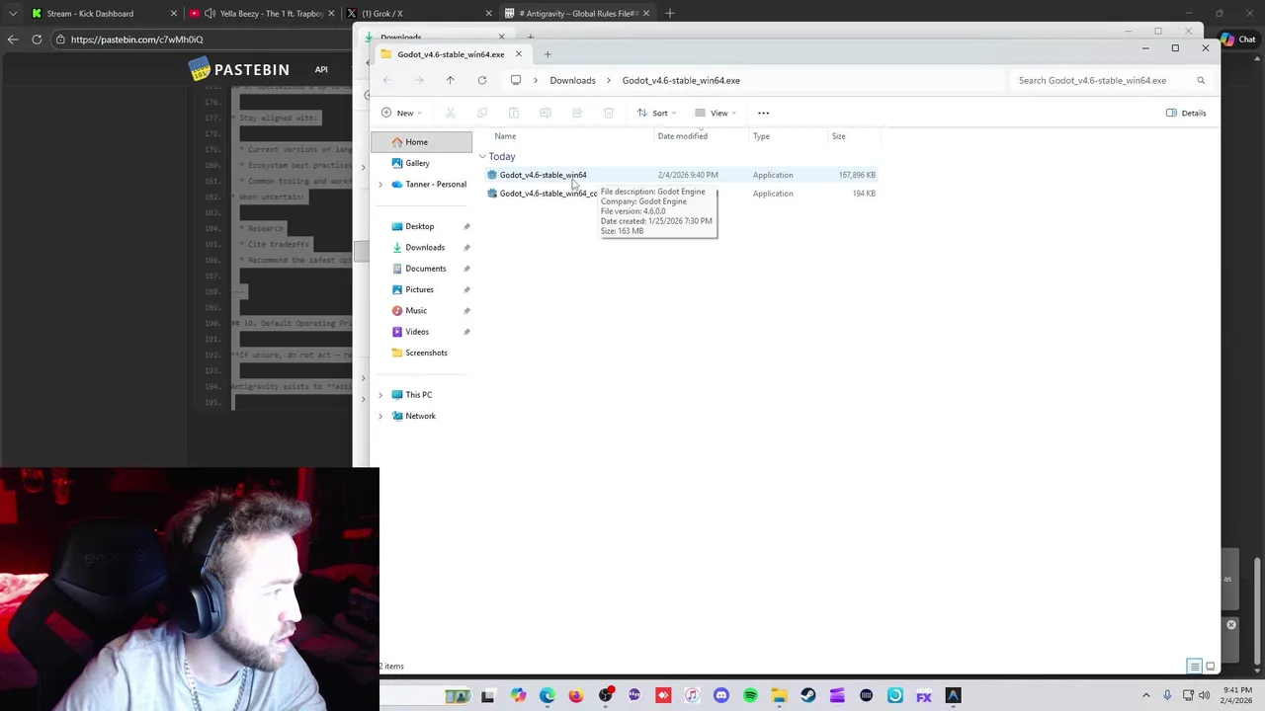Open the FX app on taskbar
1265x711 pixels.
pos(924,695)
